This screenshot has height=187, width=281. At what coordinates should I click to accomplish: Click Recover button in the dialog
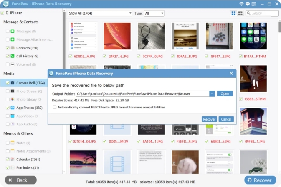tap(209, 119)
